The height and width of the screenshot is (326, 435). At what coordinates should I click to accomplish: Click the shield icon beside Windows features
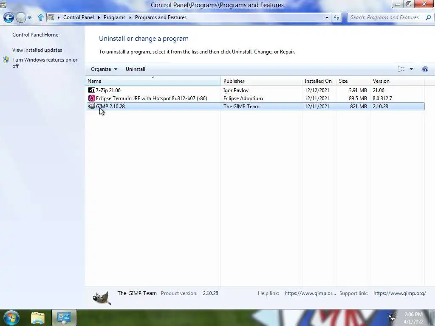pyautogui.click(x=6, y=60)
